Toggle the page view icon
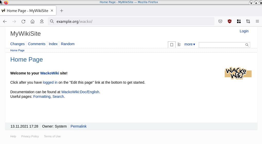Image resolution: width=262 pixels, height=144 pixels. click(172, 45)
